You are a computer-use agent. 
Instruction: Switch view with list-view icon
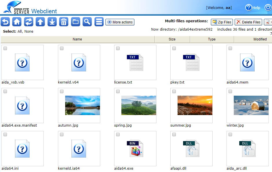pos(99,22)
